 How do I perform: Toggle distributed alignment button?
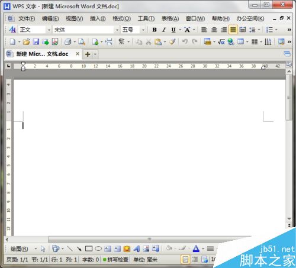(243, 30)
